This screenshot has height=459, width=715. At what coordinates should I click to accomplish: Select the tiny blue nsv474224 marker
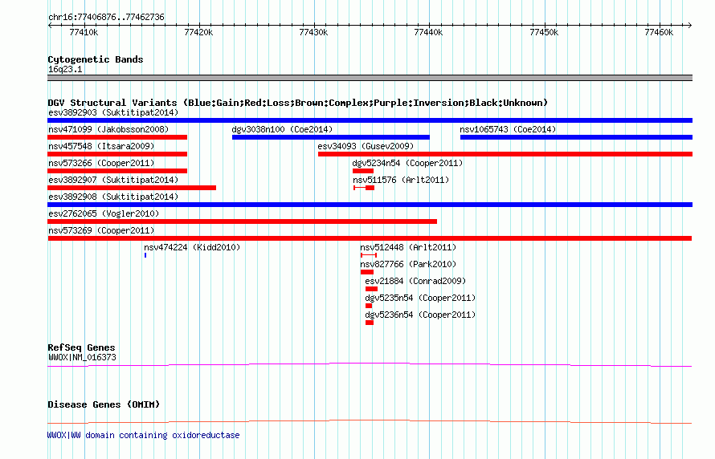(x=145, y=255)
